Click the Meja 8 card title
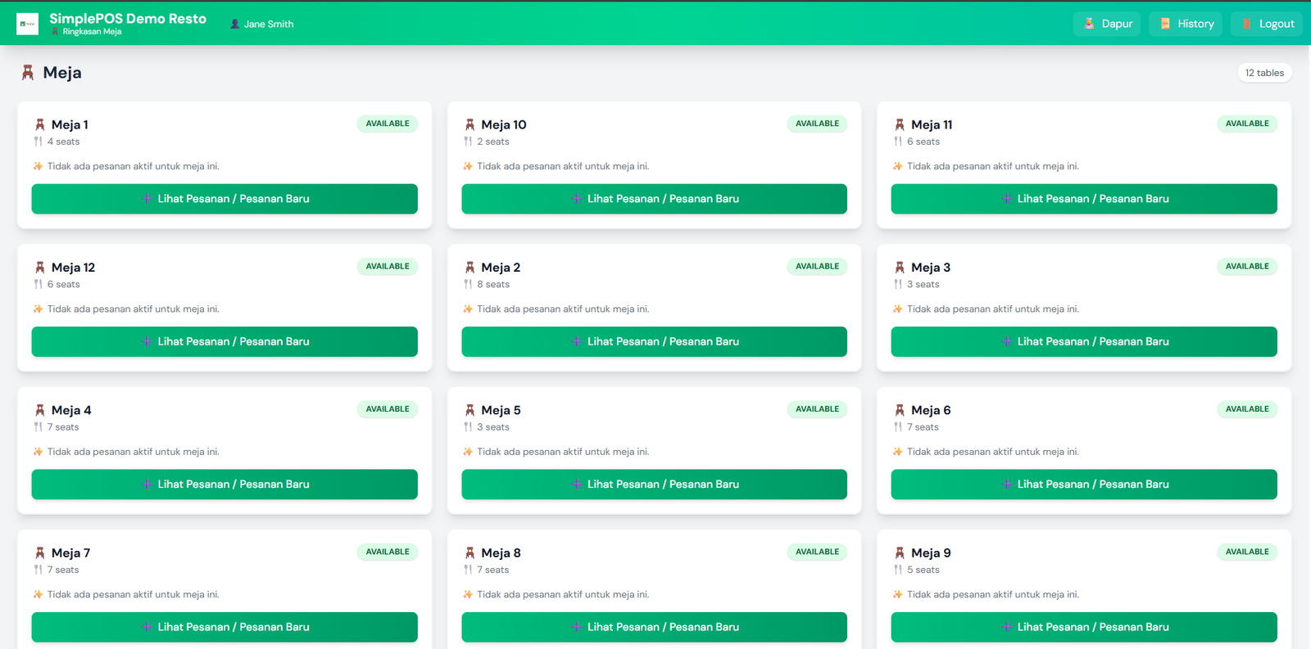 (x=501, y=552)
